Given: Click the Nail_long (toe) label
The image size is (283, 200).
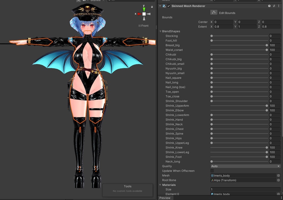Looking at the screenshot, I should [x=175, y=87].
